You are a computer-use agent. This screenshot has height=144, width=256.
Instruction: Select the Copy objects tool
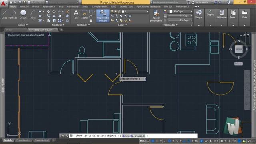[49, 16]
